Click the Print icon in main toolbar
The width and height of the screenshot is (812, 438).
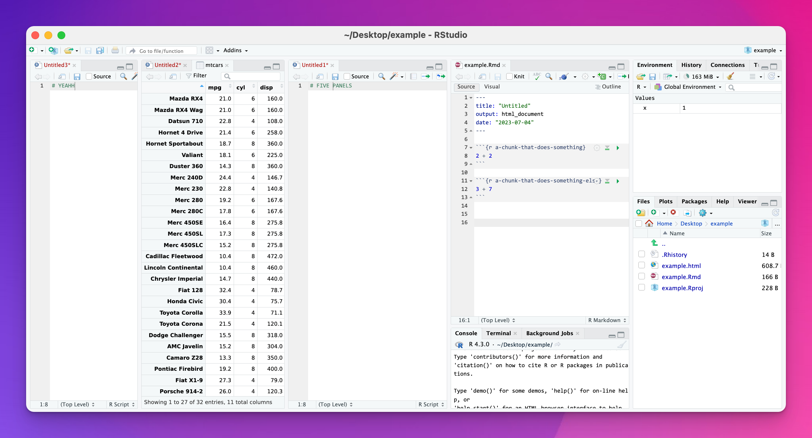tap(115, 51)
